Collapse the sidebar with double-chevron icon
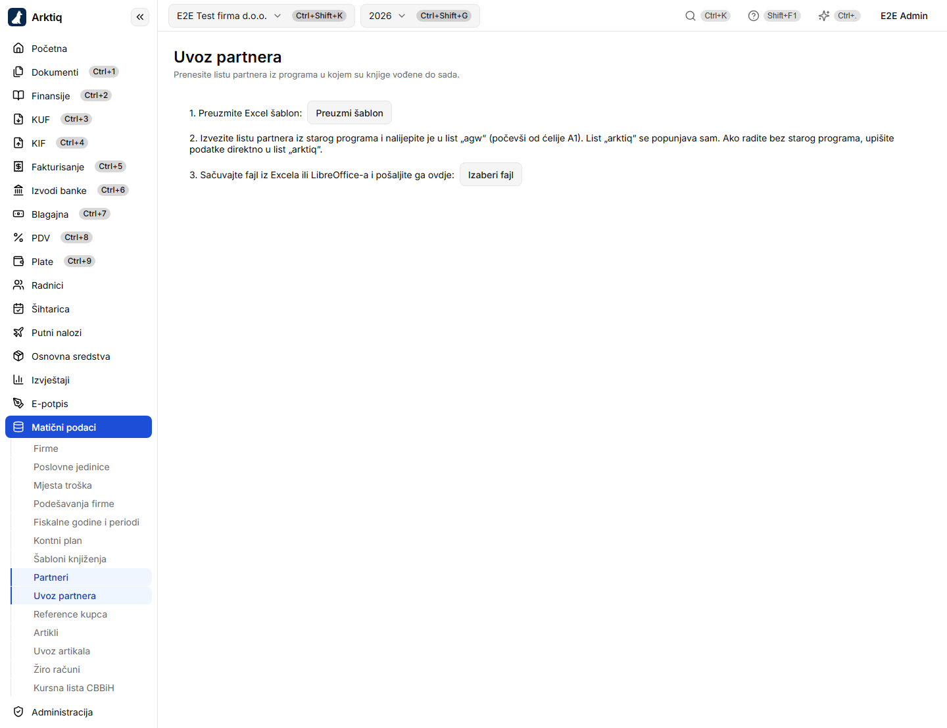This screenshot has width=947, height=728. [140, 17]
